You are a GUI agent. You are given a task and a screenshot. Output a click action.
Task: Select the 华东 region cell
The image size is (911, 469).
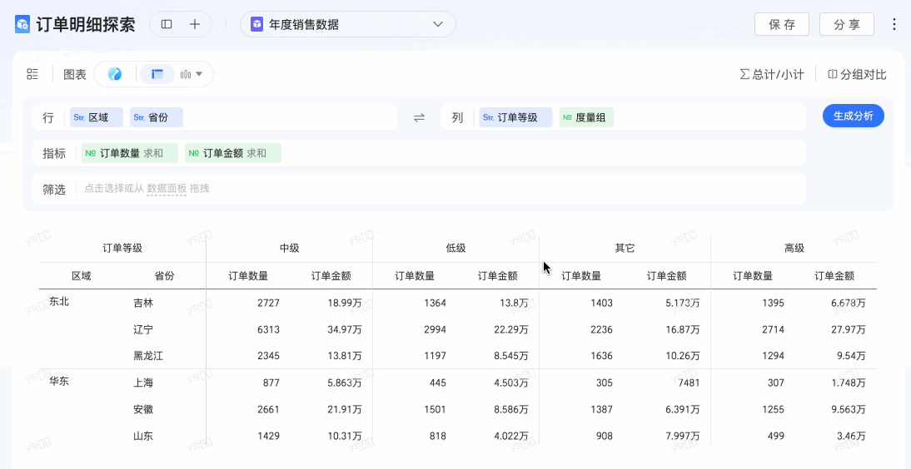point(59,382)
